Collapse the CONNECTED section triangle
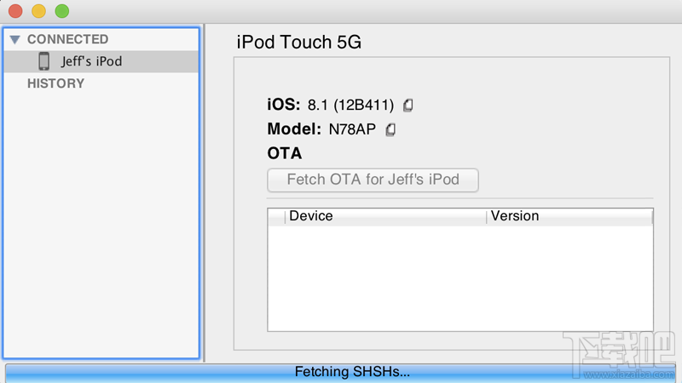Screen dimensions: 682x383 coord(14,39)
